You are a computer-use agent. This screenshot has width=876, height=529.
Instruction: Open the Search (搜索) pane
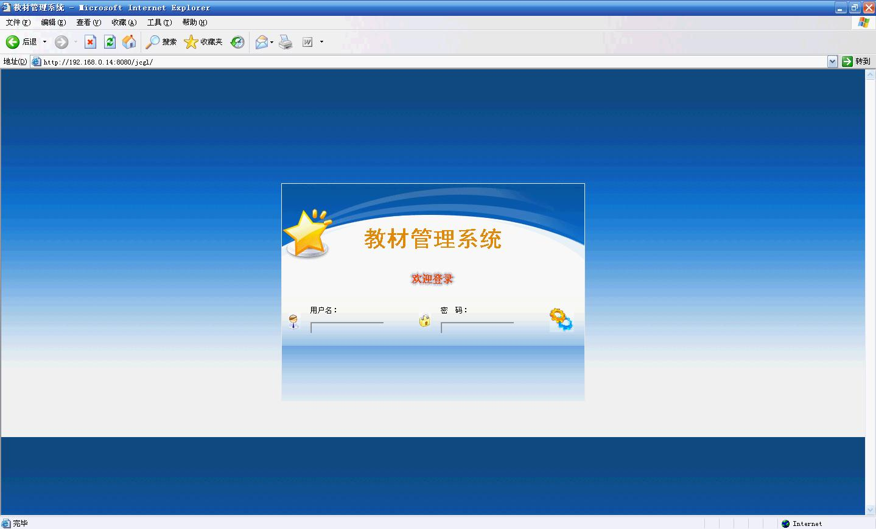(x=161, y=42)
